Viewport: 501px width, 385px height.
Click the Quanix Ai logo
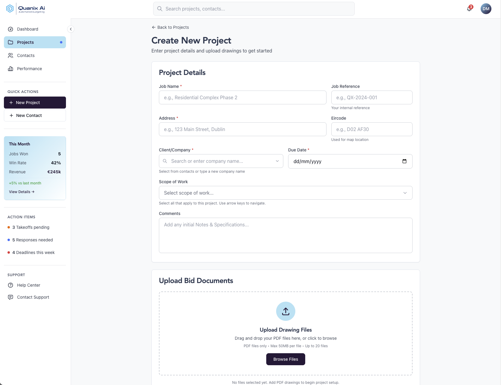pyautogui.click(x=26, y=8)
